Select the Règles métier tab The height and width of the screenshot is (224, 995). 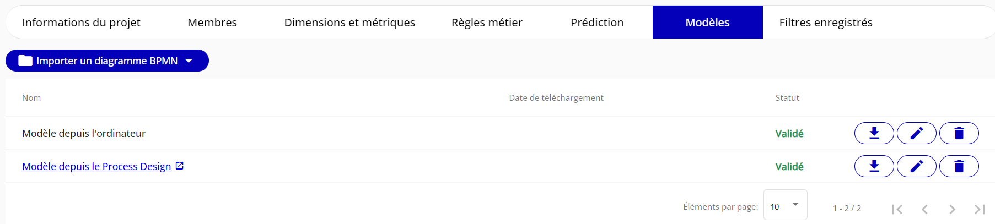[487, 23]
